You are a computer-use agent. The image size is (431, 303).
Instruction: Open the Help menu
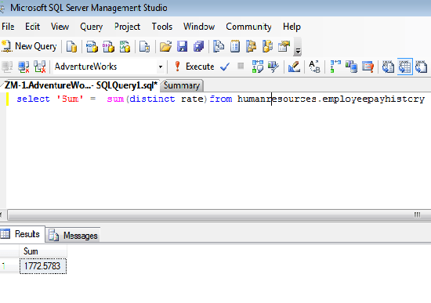[x=292, y=27]
